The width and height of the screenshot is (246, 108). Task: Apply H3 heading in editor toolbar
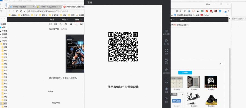[x=55, y=24]
